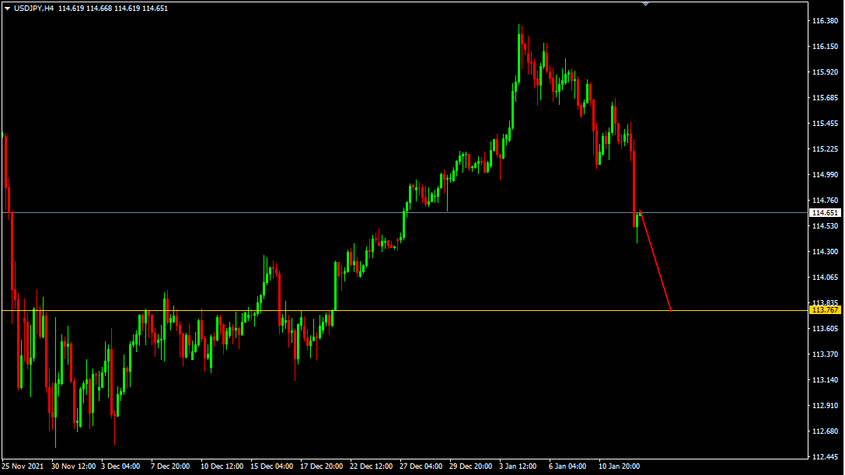The image size is (845, 475).
Task: Click the 113.370 price scale value
Action: click(x=825, y=355)
